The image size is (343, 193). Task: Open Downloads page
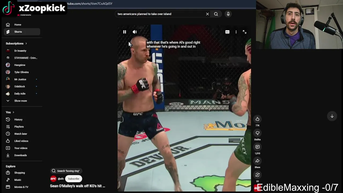22,155
